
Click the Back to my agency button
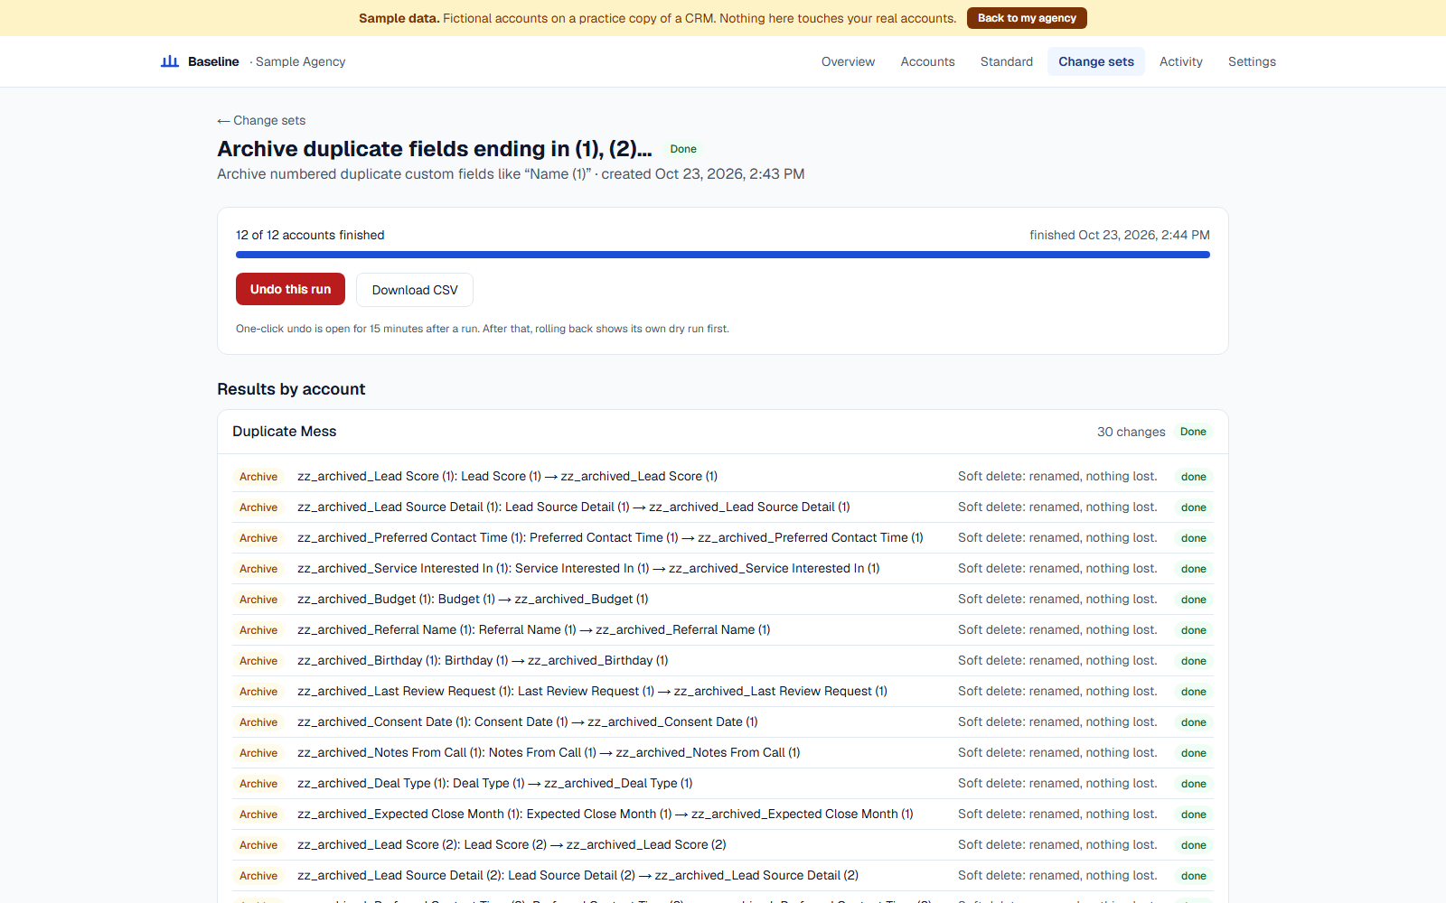1027,18
